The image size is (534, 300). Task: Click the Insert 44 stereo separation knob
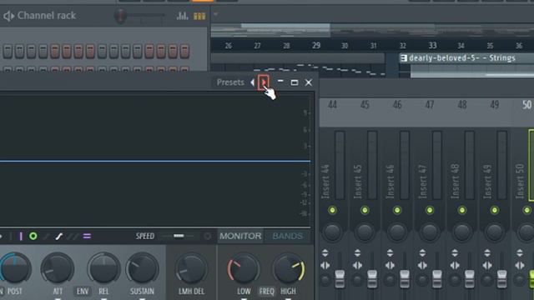pos(325,280)
